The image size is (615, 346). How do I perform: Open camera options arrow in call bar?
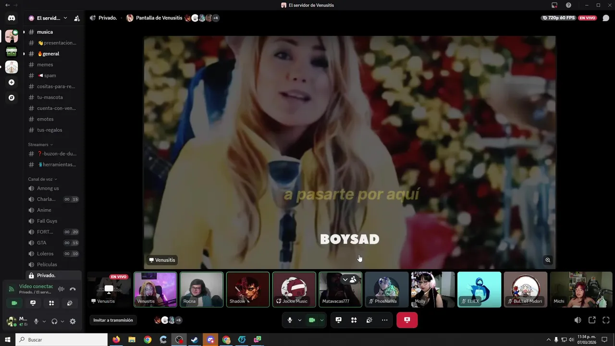[x=322, y=320]
